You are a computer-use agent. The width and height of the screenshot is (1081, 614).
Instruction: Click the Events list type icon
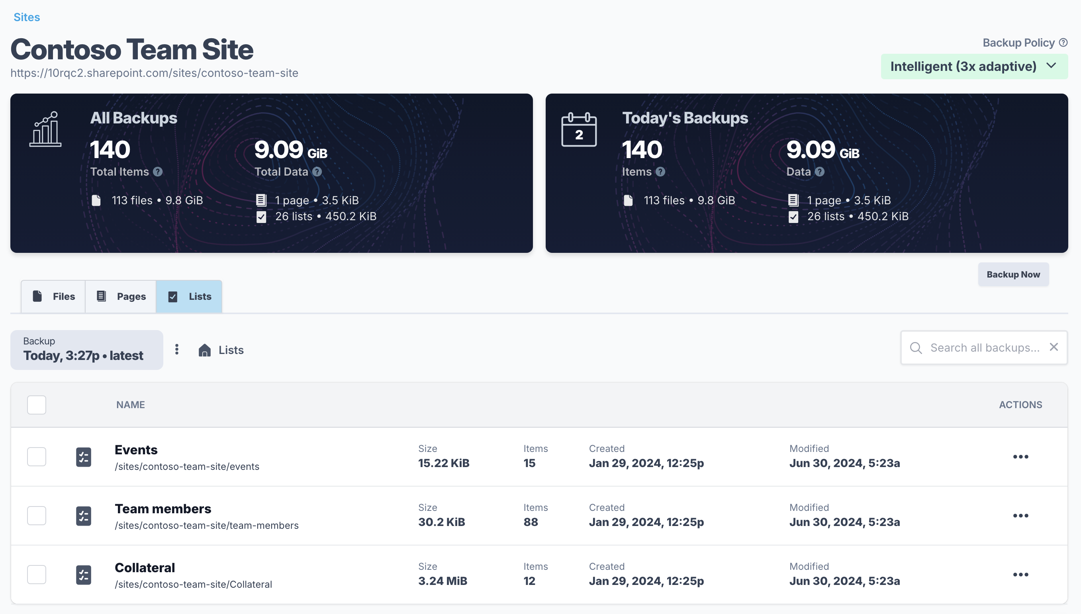[x=84, y=457]
